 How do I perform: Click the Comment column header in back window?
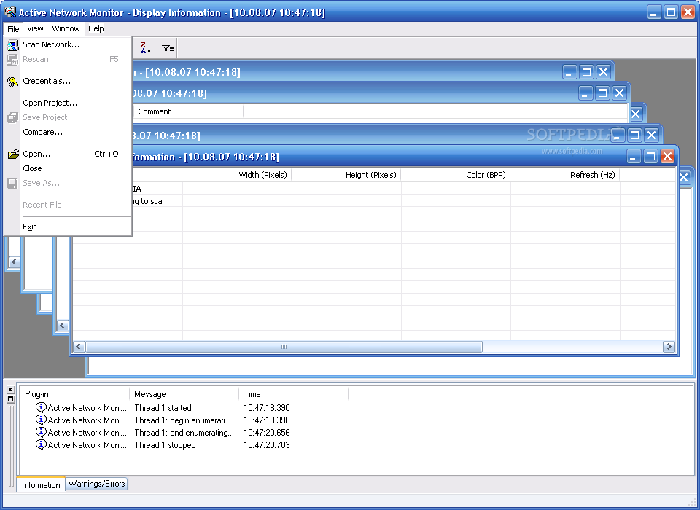(x=188, y=111)
